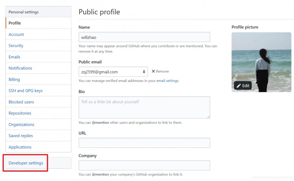Follow the email settings link

(167, 81)
